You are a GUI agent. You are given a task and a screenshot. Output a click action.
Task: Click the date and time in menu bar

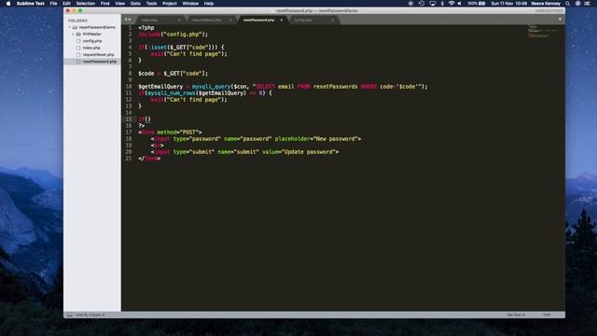[x=509, y=4]
